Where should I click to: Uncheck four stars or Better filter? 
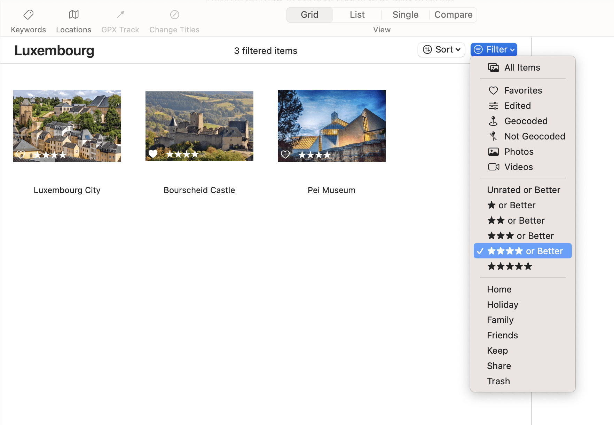[x=522, y=251]
